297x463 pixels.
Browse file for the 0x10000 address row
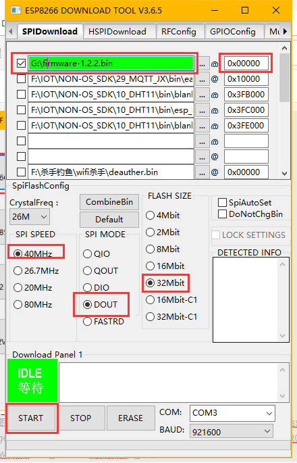(202, 79)
